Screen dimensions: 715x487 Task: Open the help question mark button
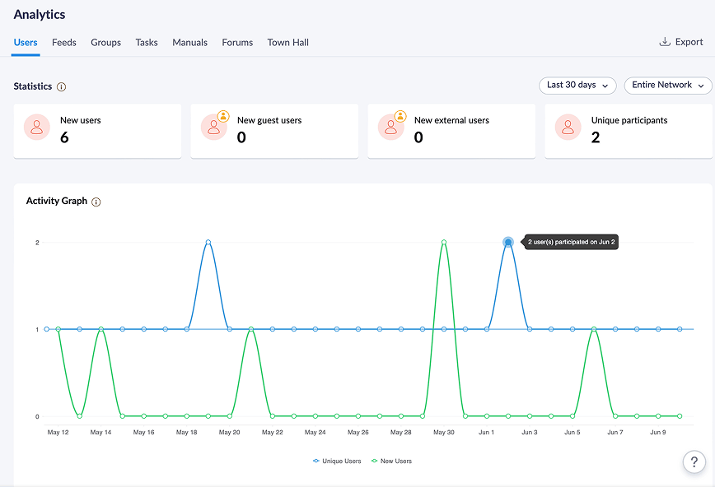(x=694, y=461)
